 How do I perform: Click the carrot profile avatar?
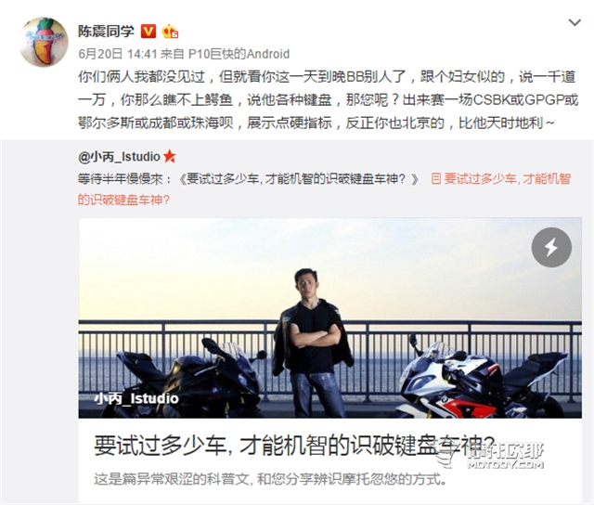[44, 42]
